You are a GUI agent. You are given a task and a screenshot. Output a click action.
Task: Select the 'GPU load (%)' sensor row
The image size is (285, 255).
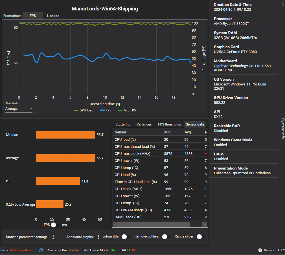coord(160,175)
